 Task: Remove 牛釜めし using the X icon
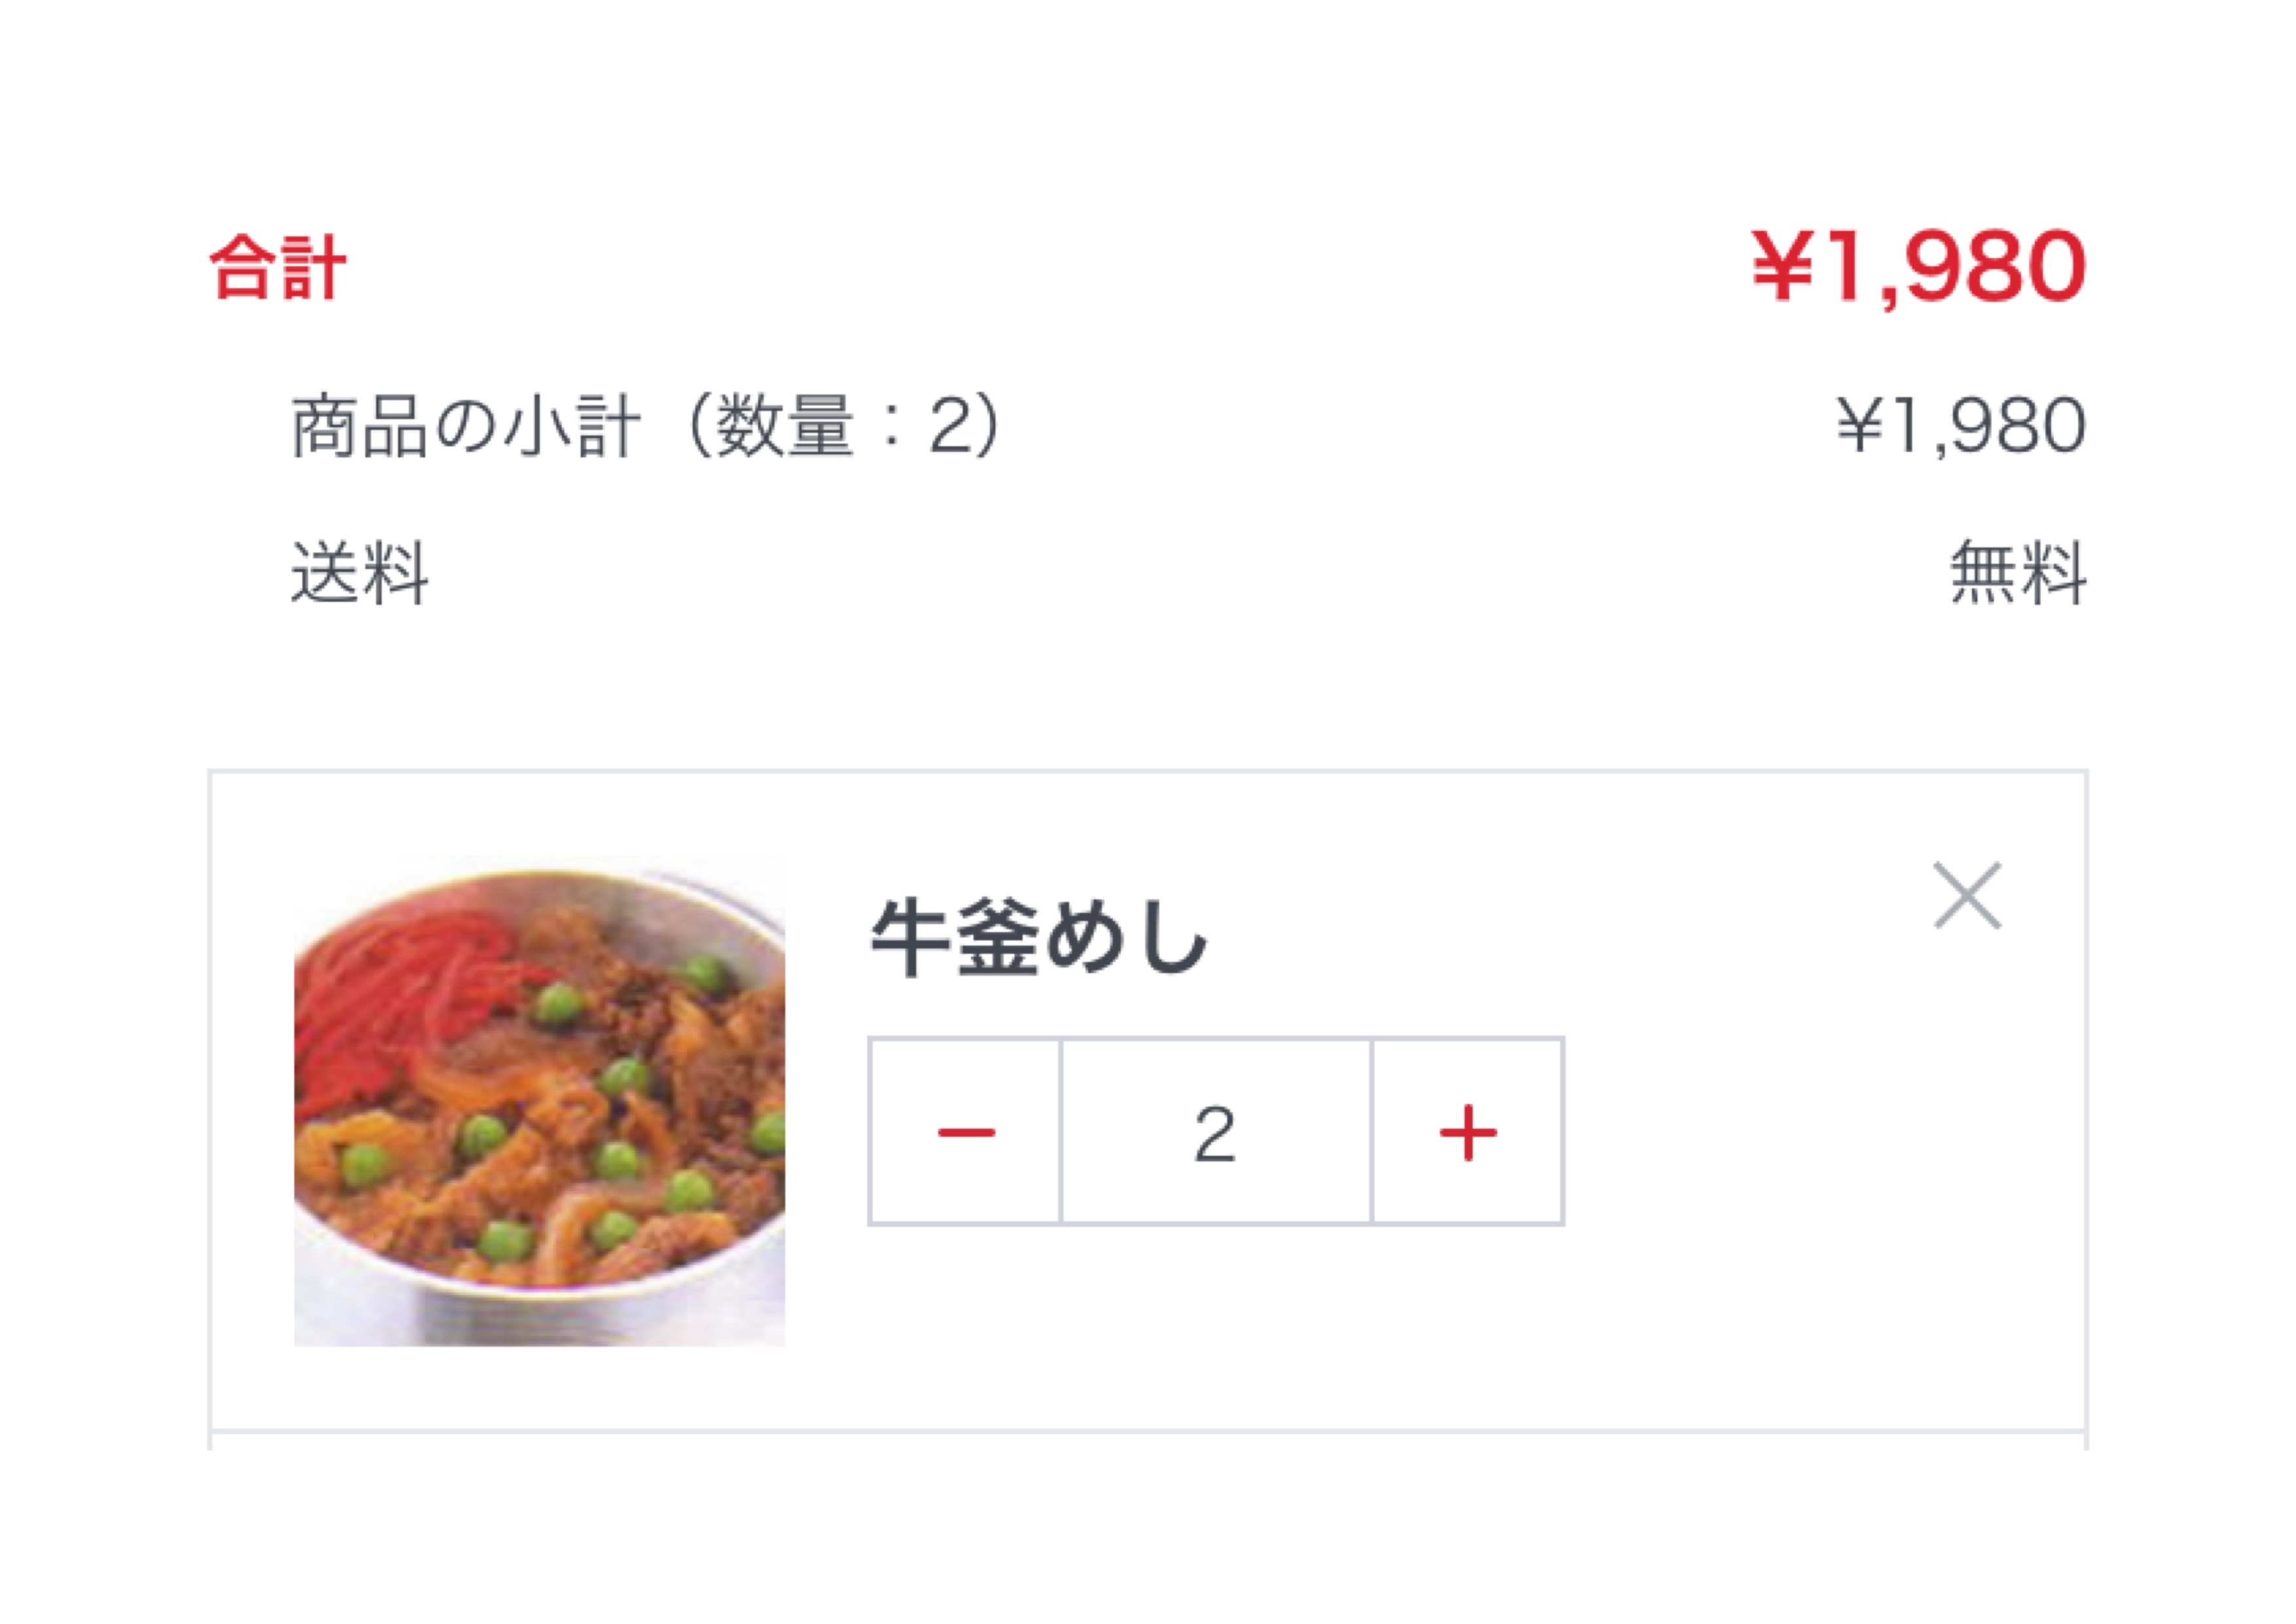(x=1967, y=895)
